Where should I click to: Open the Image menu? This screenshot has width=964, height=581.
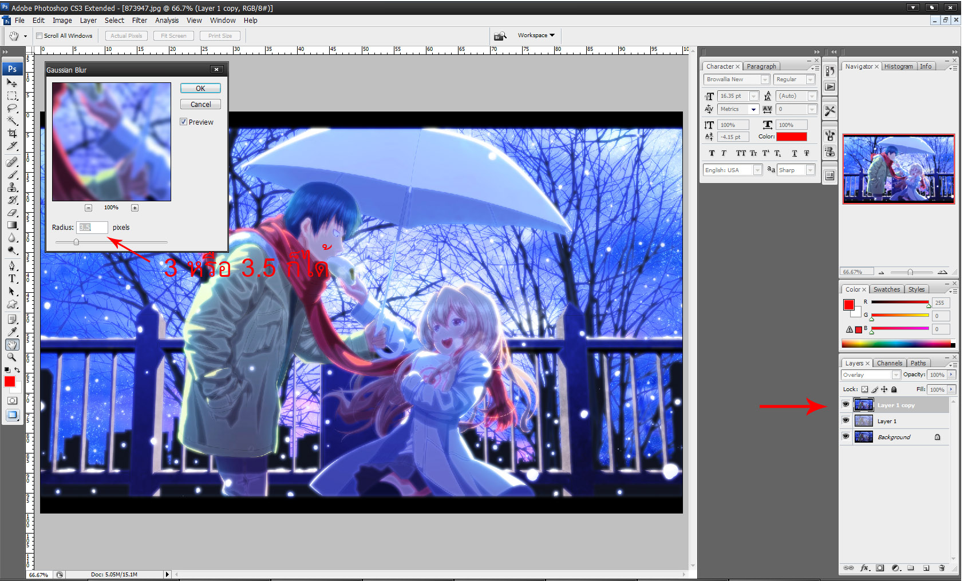click(62, 20)
